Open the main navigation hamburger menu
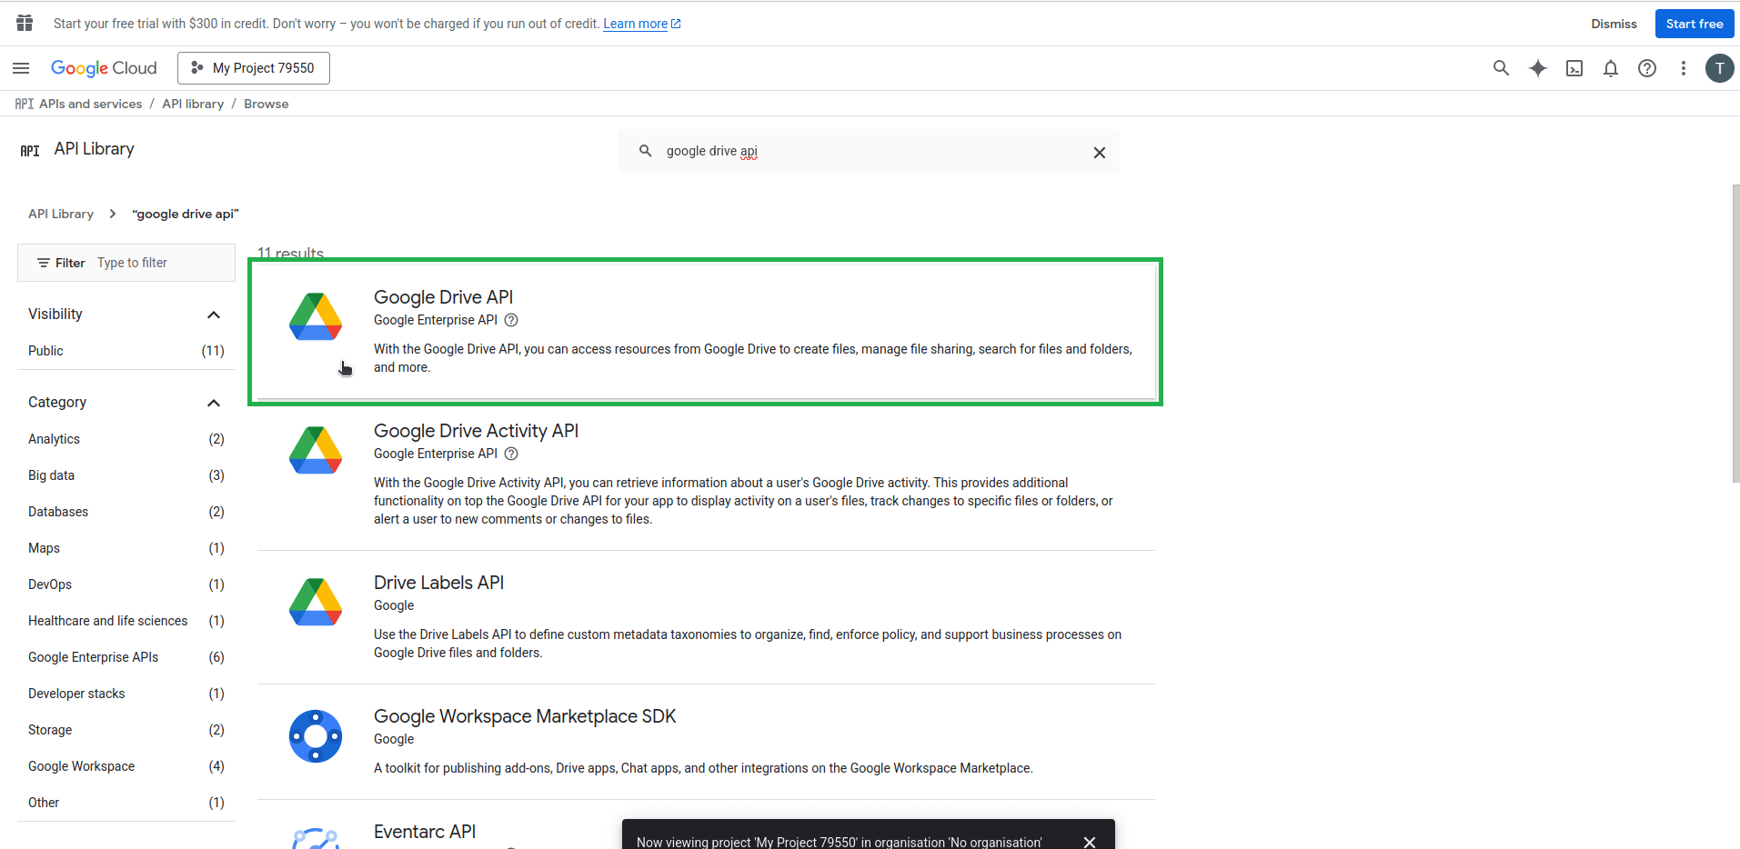 pyautogui.click(x=21, y=68)
